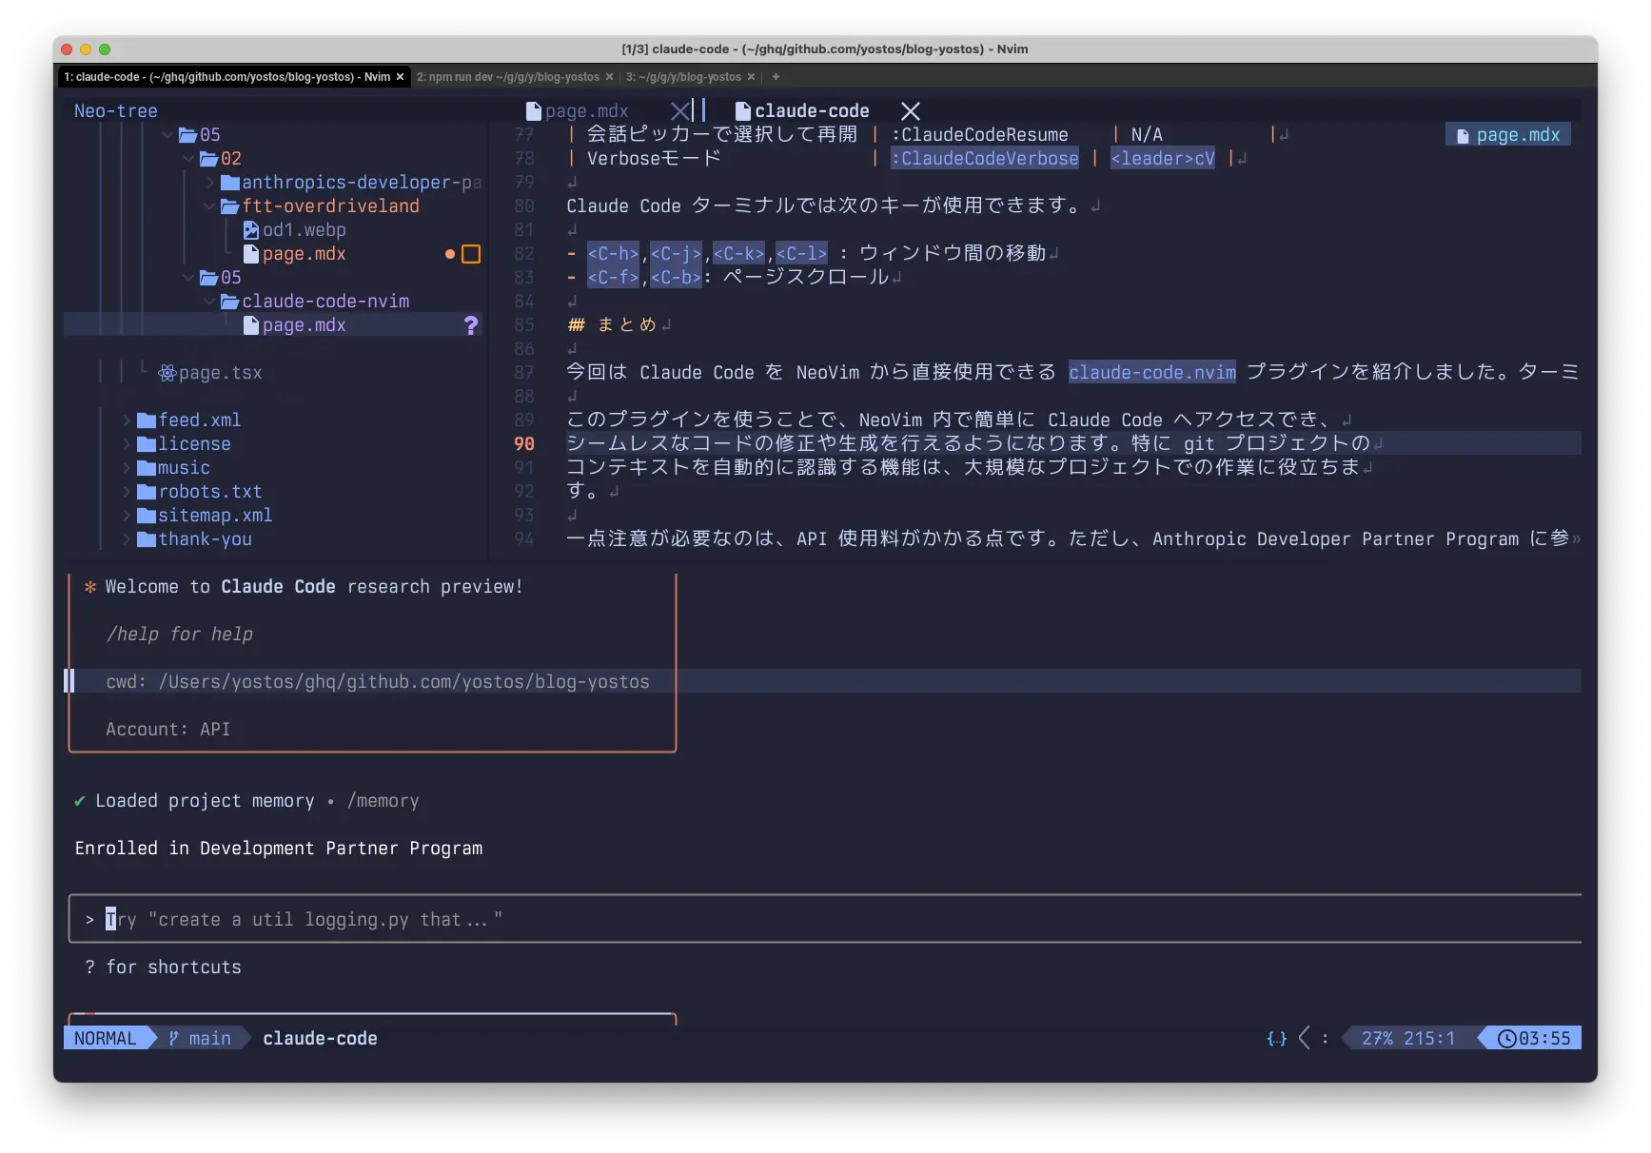Viewport: 1651px width, 1153px height.
Task: Click the git branch icon beside main
Action: click(x=173, y=1038)
